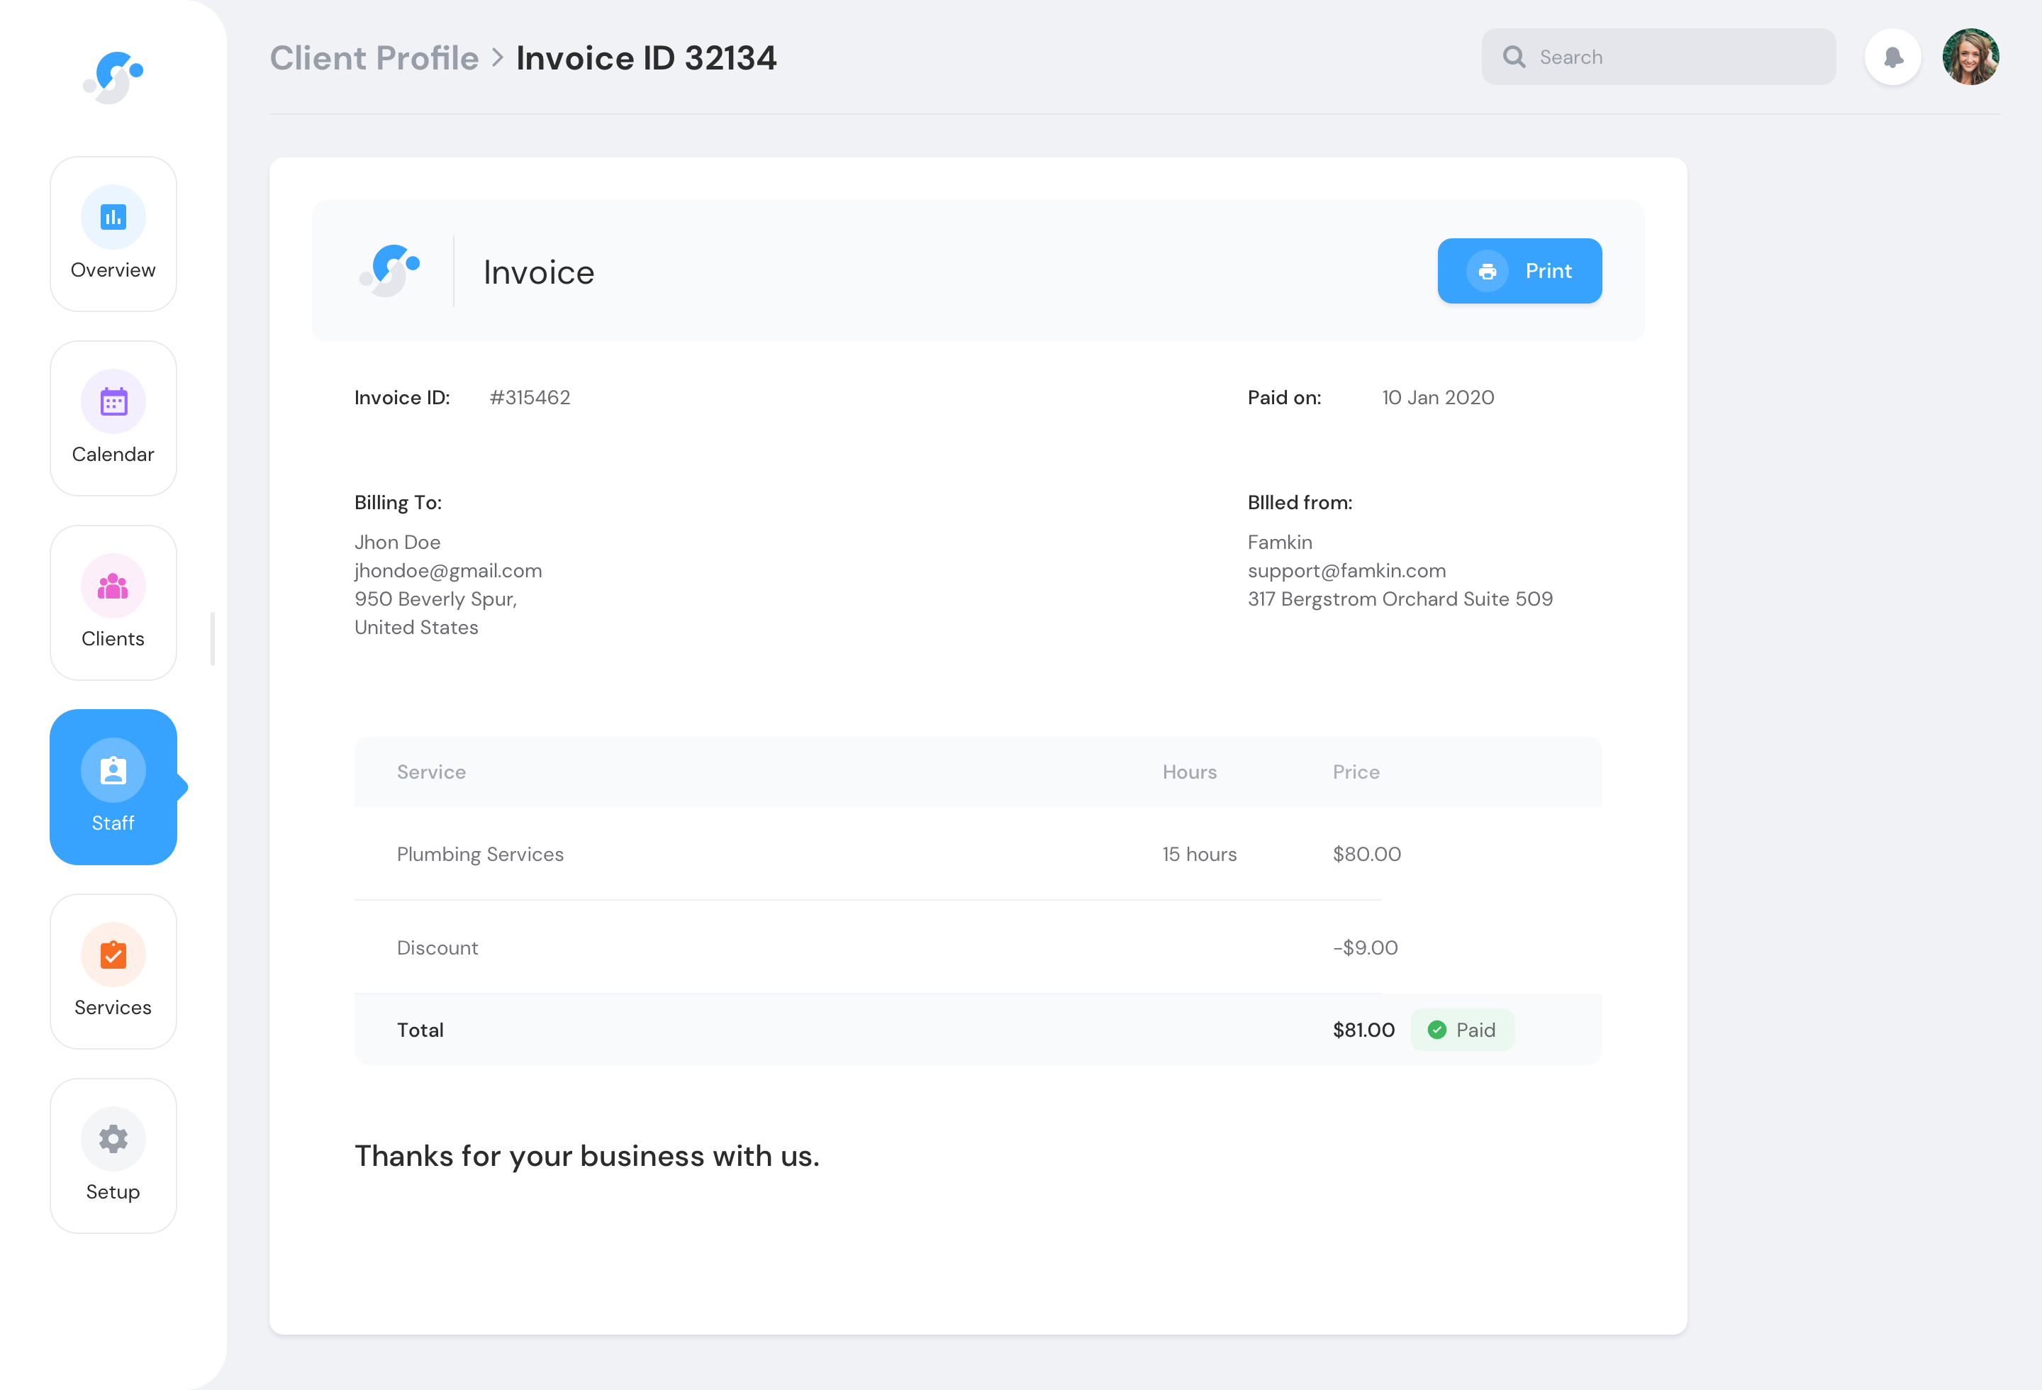Screen dimensions: 2042x1390
Task: Open the Setup gear section
Action: [x=113, y=1156]
